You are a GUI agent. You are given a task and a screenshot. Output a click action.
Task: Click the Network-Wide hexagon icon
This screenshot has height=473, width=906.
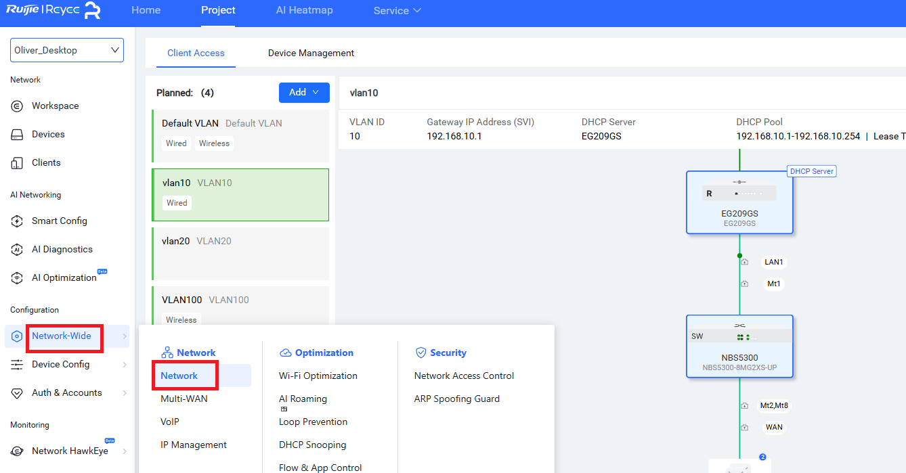(18, 336)
